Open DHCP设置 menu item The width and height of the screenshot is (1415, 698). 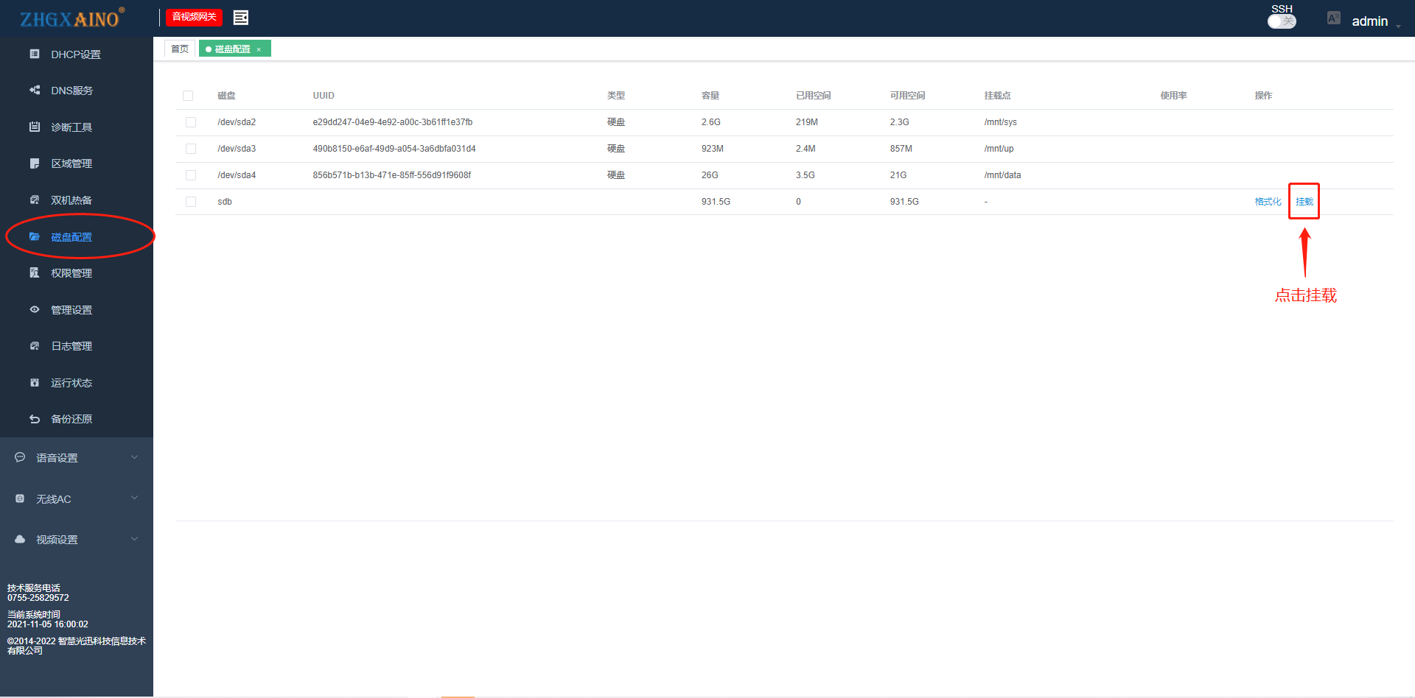pyautogui.click(x=76, y=54)
